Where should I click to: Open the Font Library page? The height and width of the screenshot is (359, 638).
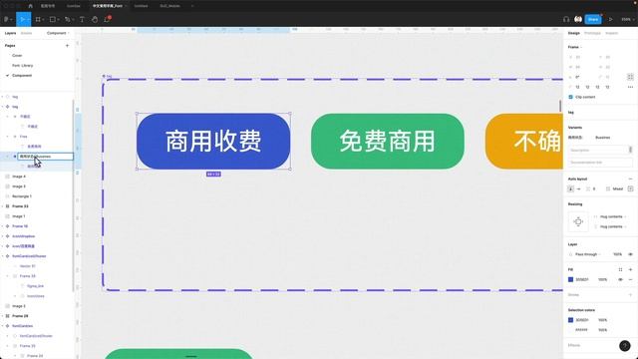tap(22, 66)
